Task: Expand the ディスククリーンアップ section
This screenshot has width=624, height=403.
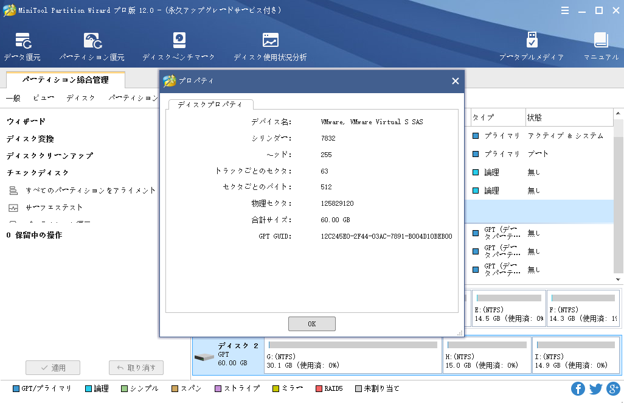Action: (50, 156)
